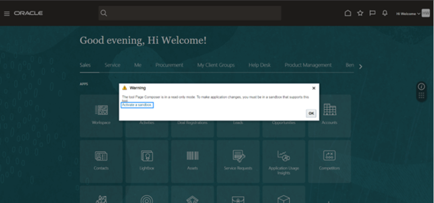Open the Service Requests tile
This screenshot has width=434, height=203.
pos(238,160)
